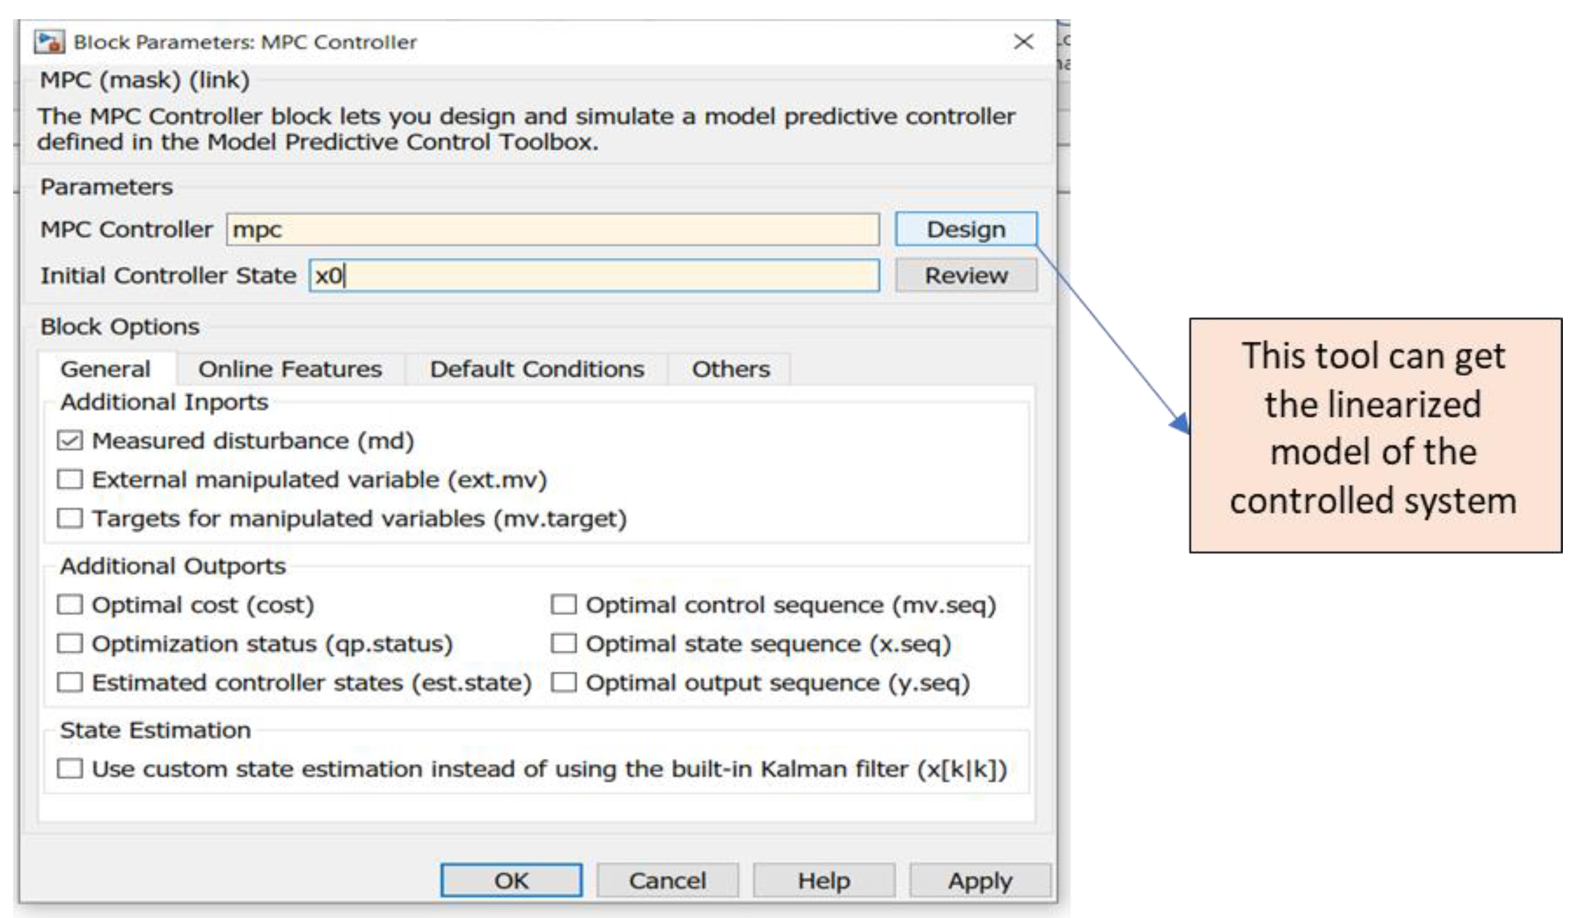
Task: Click the Design button
Action: 966,230
